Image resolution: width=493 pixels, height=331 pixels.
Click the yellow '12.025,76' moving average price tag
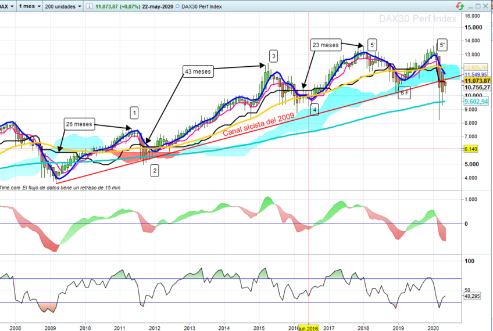pyautogui.click(x=476, y=67)
